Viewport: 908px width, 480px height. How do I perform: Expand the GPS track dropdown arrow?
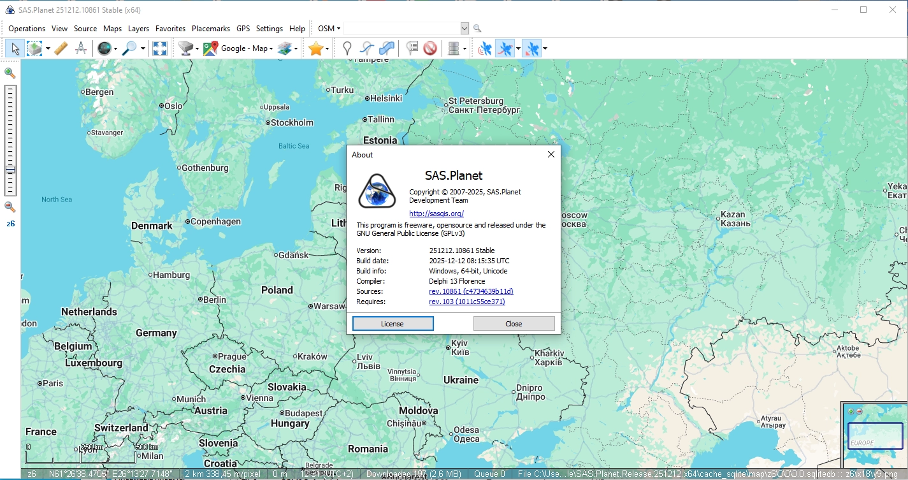pyautogui.click(x=518, y=48)
